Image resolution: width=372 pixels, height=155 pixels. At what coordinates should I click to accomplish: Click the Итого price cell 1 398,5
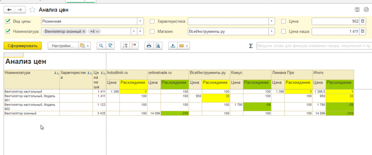319,91
